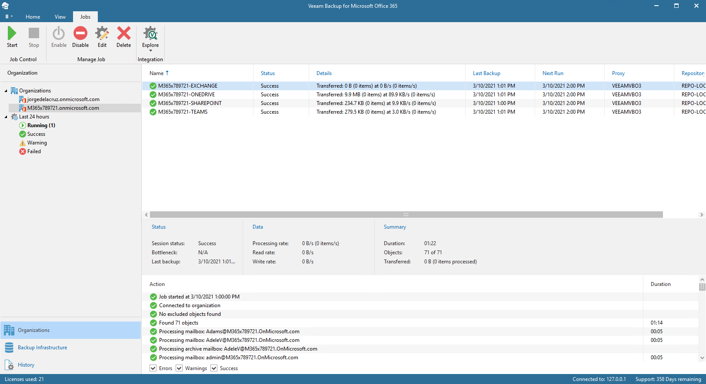706x384 pixels.
Task: Show Running (1) sessions
Action: pos(41,125)
